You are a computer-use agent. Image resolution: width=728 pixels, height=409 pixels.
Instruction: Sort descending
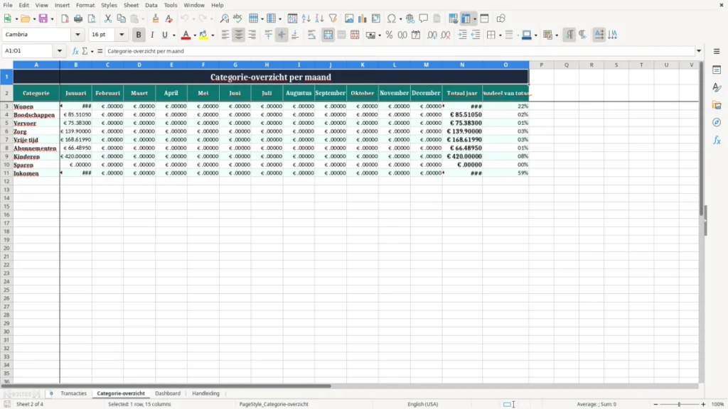[x=319, y=18]
